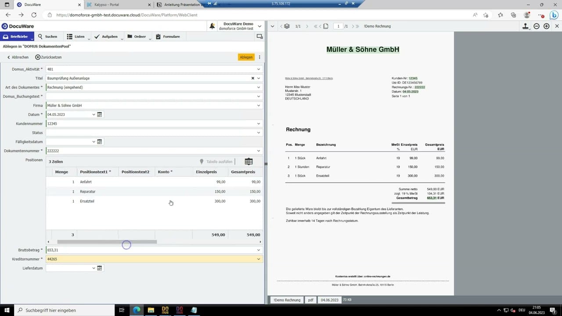Click the Abbrechen button
Screen dimensions: 562x316
pos(18,57)
